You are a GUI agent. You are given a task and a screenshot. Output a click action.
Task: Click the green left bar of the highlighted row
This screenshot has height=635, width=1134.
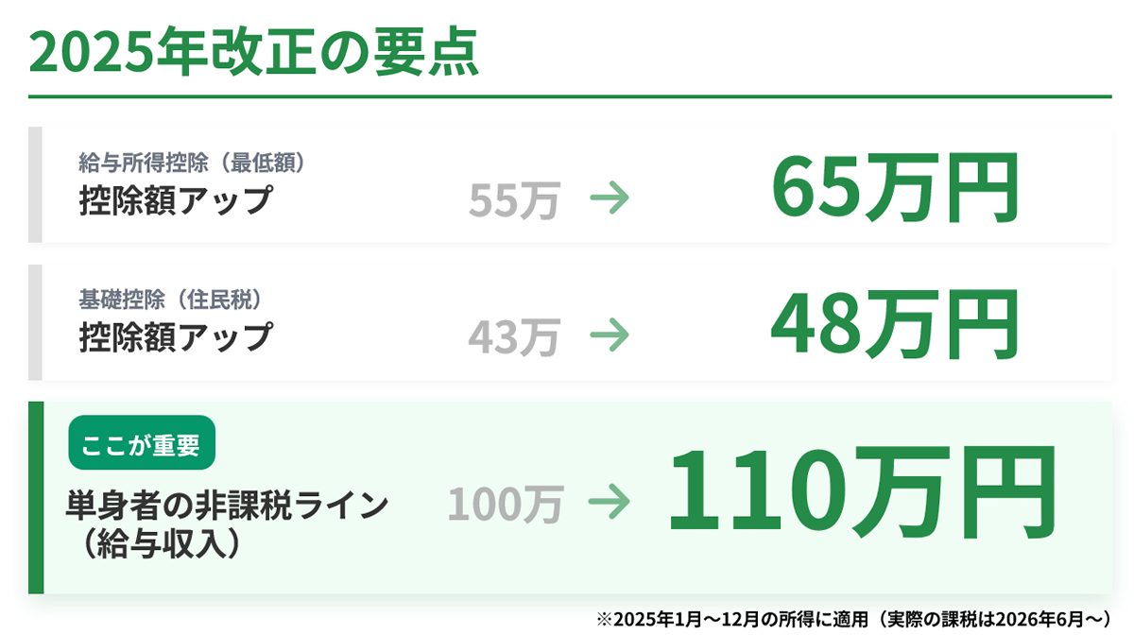coord(36,498)
